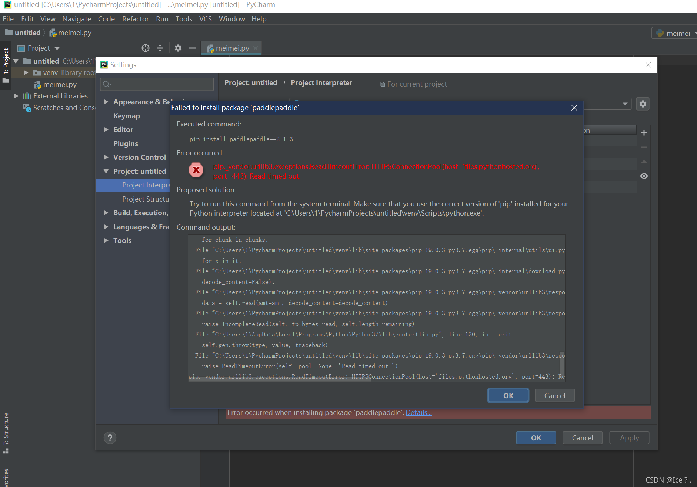This screenshot has width=697, height=487.
Task: Open the Project Interpreter combo box dropdown
Action: pyautogui.click(x=625, y=104)
